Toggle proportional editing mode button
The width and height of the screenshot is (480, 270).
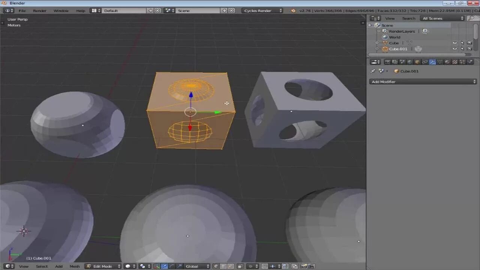[x=253, y=266]
